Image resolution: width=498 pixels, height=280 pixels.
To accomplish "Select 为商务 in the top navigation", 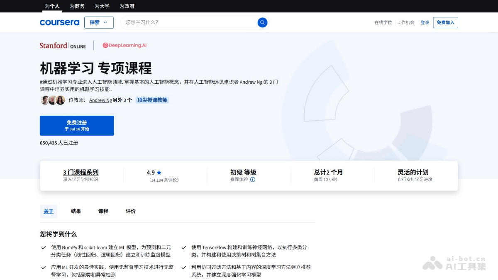I will 77,6.
